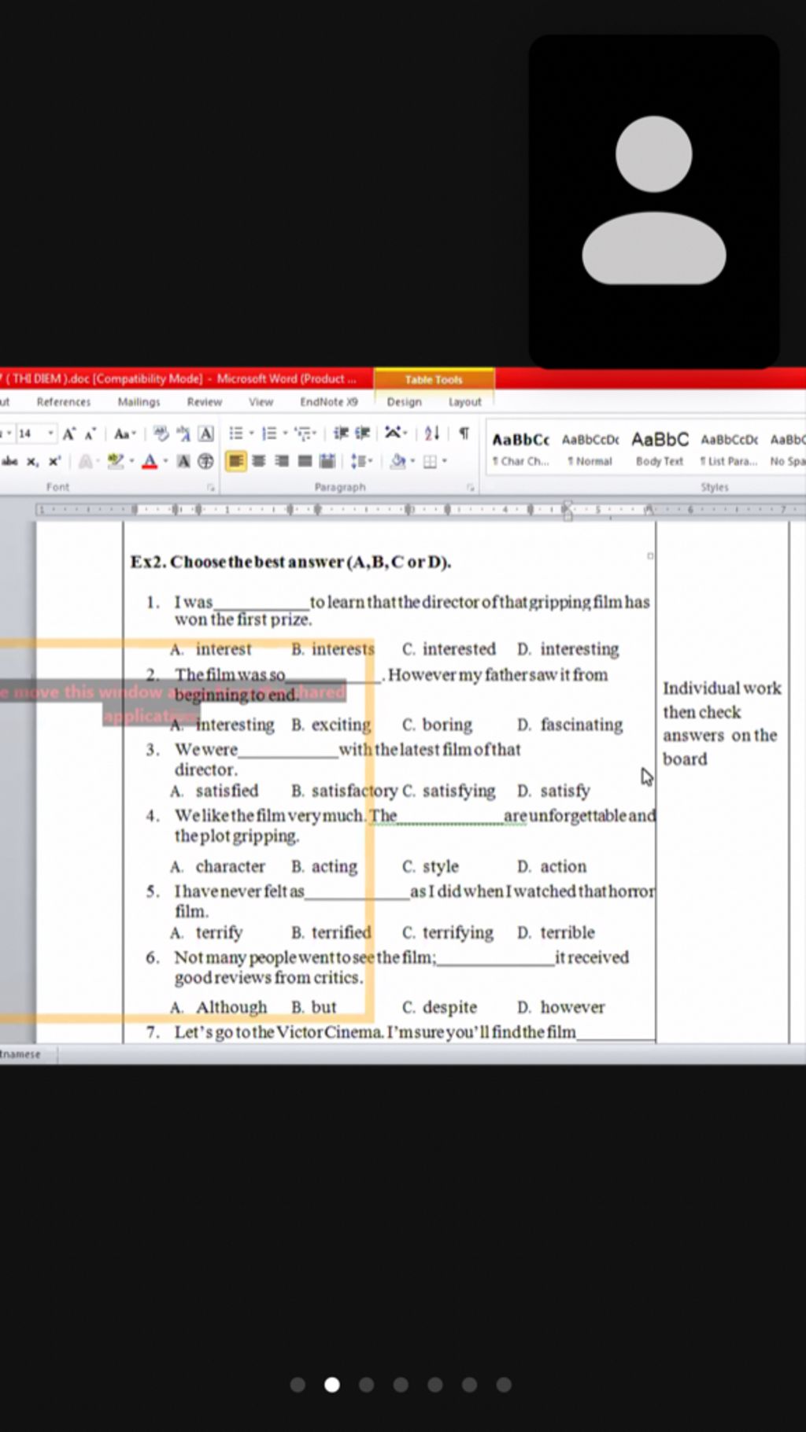This screenshot has height=1432, width=806.
Task: Apply the Normal style
Action: (x=590, y=449)
